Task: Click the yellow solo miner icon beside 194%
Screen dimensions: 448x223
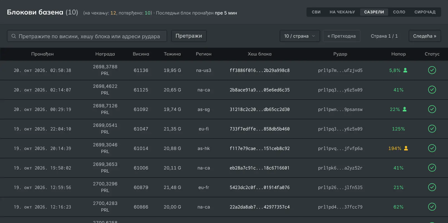Action: tap(406, 148)
